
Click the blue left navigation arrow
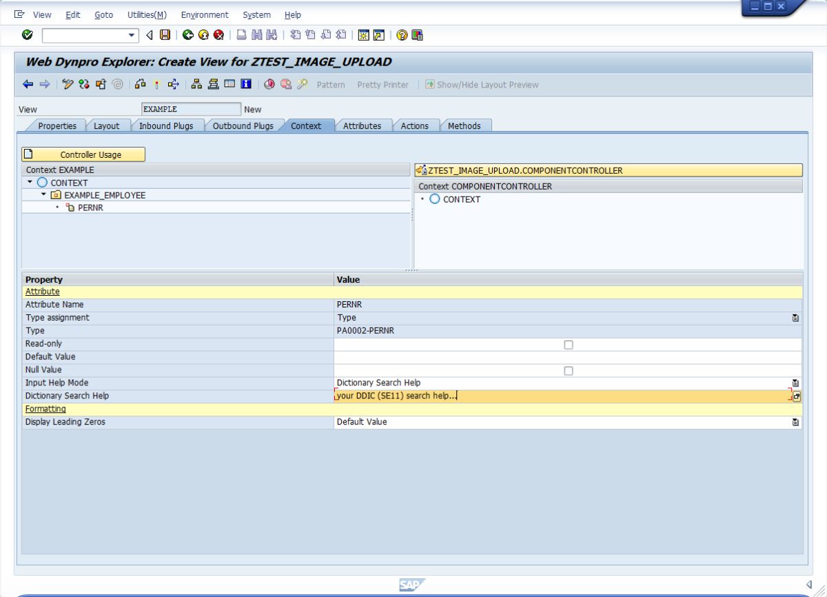tap(28, 85)
